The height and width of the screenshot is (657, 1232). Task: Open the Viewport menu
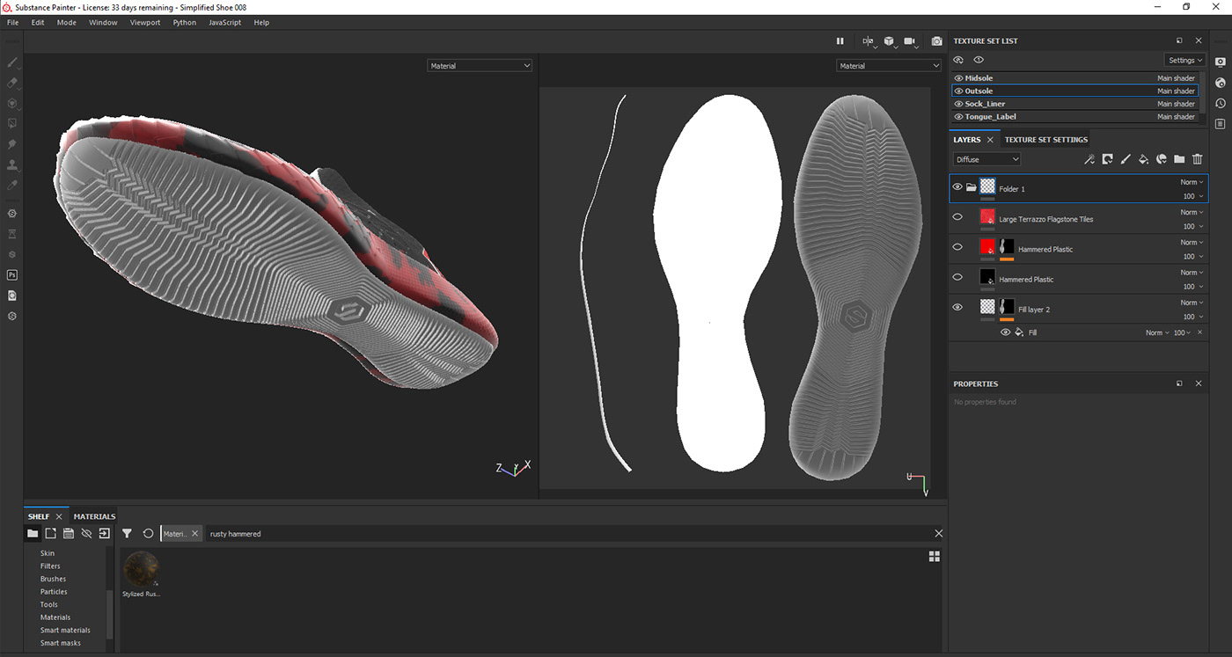coord(144,22)
